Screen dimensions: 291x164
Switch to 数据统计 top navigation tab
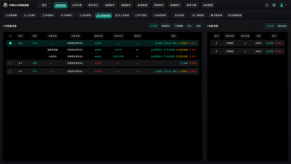[x=175, y=5]
